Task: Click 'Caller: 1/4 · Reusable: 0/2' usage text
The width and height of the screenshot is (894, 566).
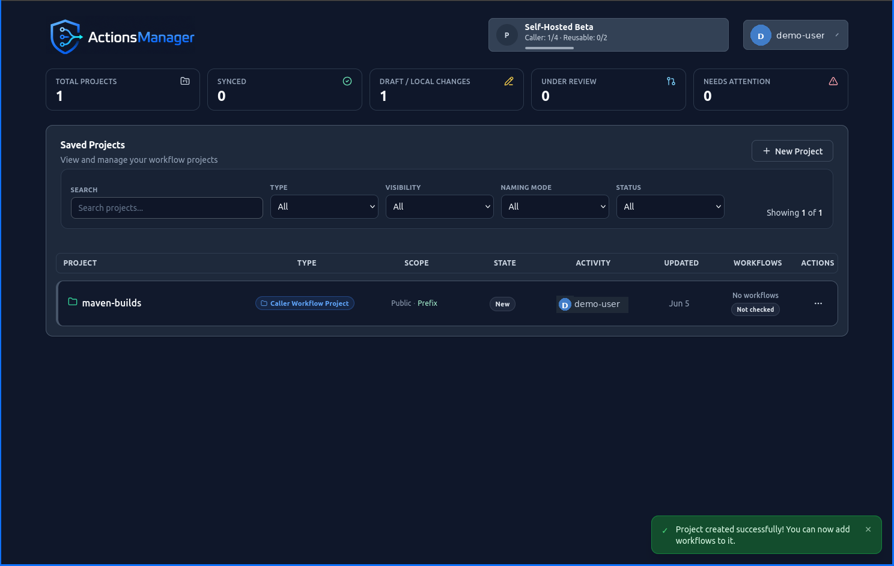Action: pyautogui.click(x=565, y=38)
